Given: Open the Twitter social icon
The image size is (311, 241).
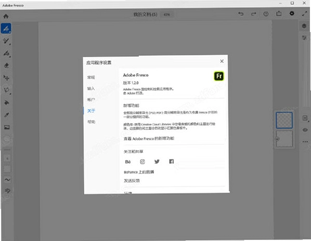Looking at the screenshot, I should tap(157, 162).
